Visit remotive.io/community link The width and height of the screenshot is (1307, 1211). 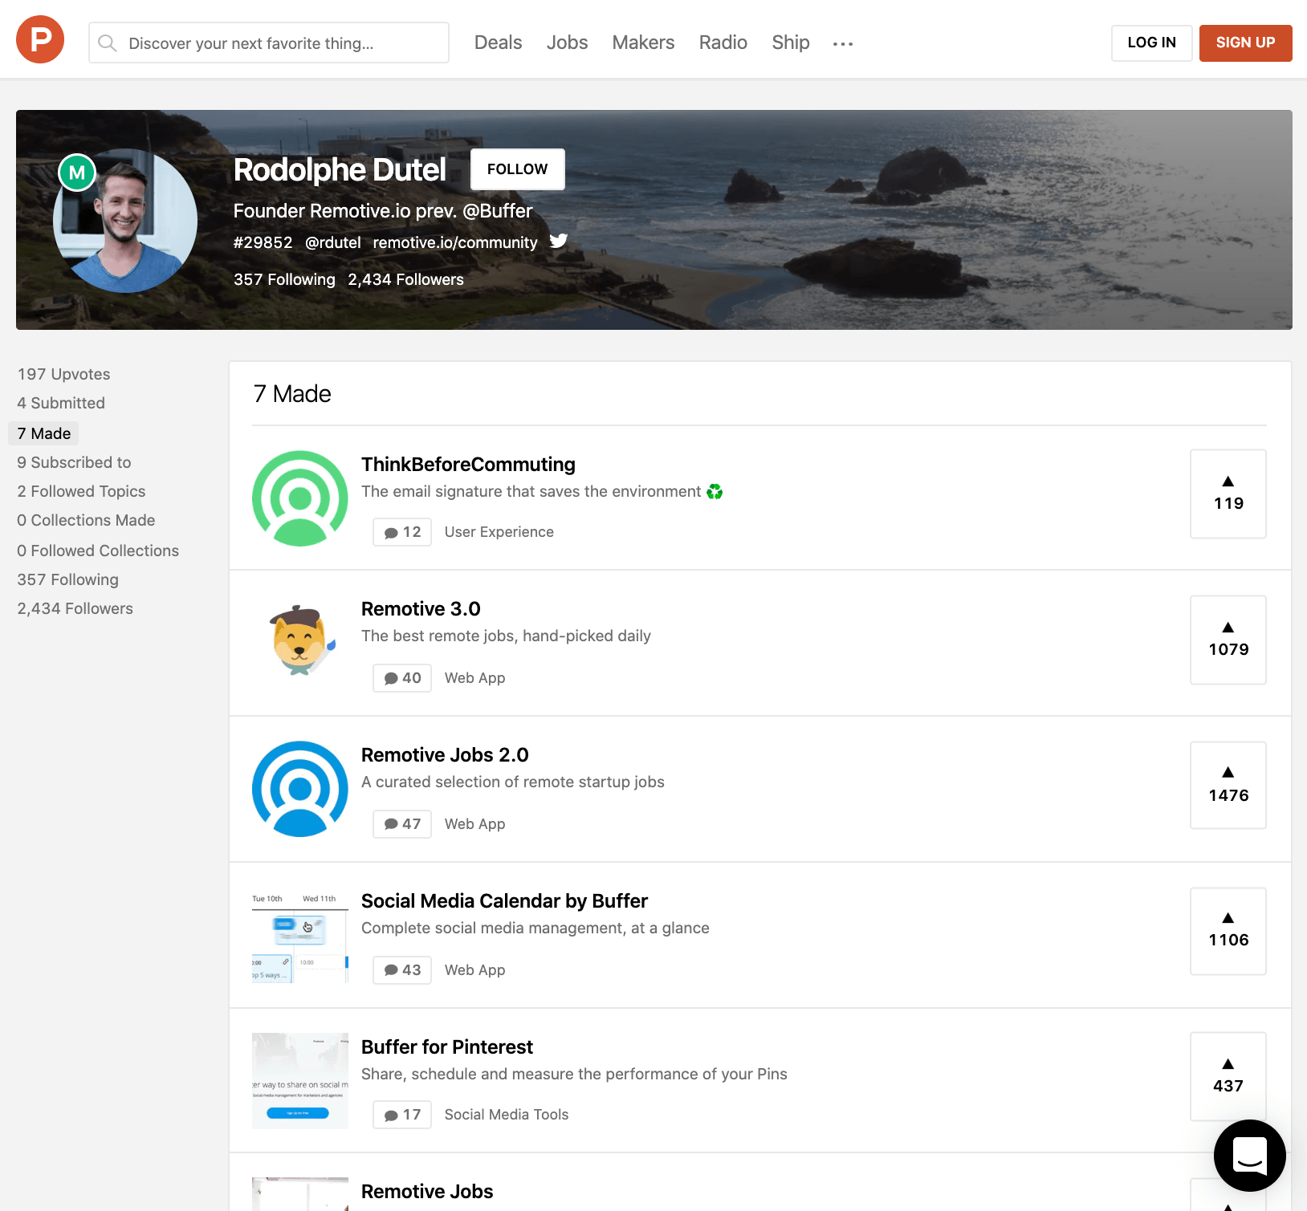point(455,242)
